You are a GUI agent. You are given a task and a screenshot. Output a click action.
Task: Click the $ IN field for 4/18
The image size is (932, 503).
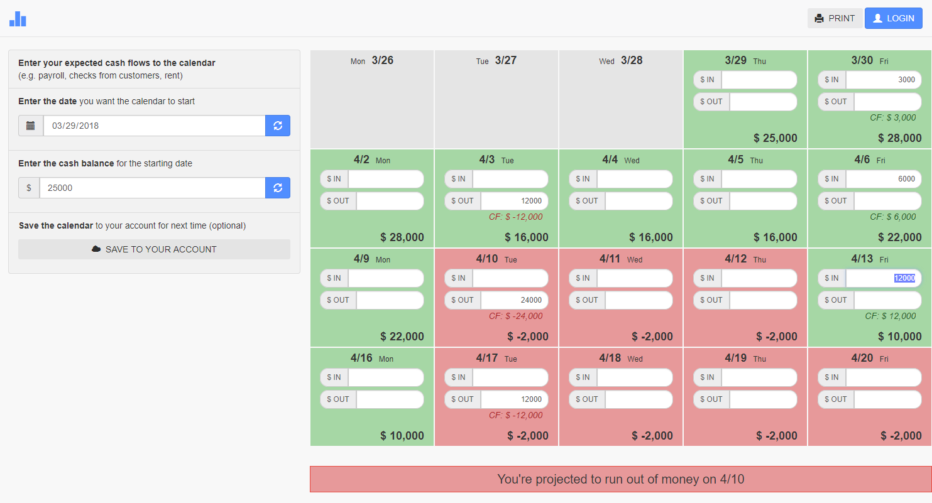click(x=635, y=377)
